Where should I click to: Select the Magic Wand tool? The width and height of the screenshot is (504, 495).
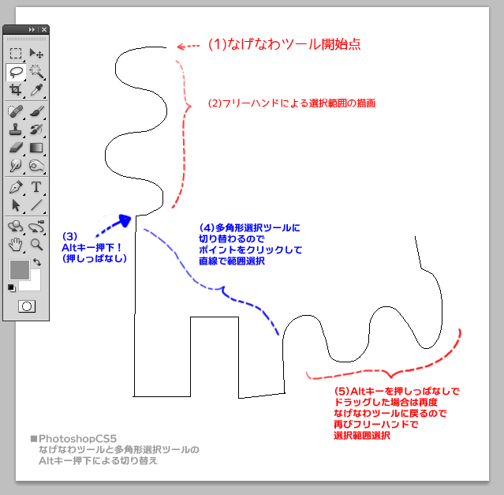[x=36, y=72]
